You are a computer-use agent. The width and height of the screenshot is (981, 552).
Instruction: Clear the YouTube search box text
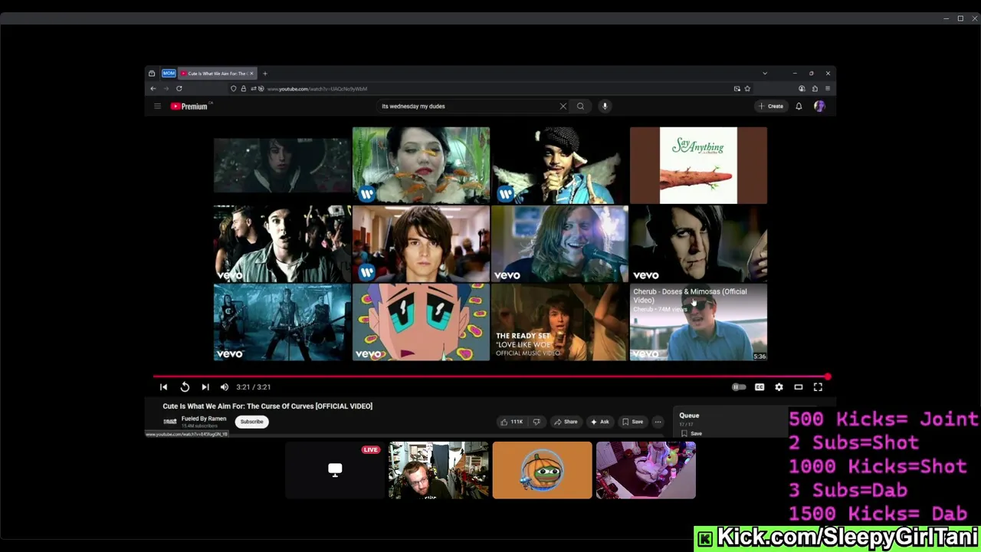[x=563, y=107]
